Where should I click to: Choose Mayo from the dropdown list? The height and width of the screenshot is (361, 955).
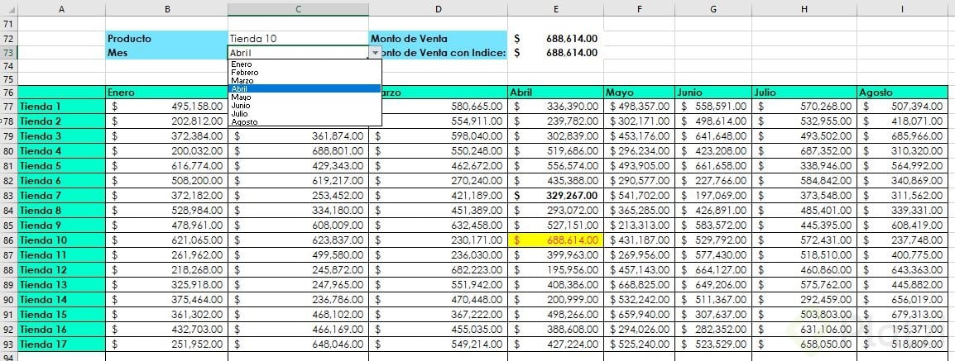[x=305, y=97]
